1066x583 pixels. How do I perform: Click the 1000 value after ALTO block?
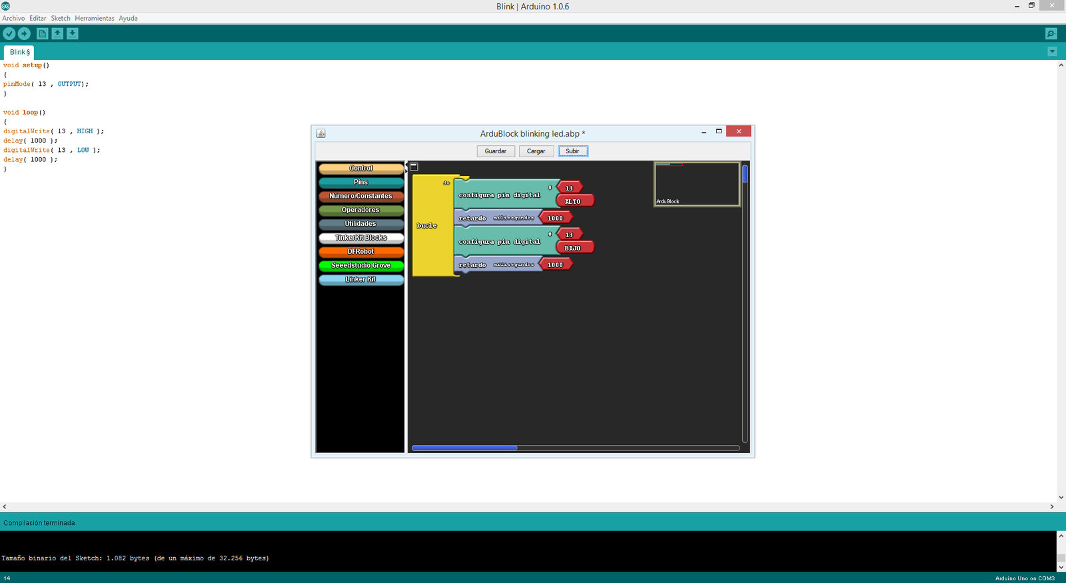click(x=556, y=218)
